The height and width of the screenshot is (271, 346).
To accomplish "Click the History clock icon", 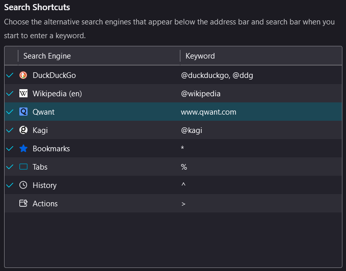I will (23, 185).
